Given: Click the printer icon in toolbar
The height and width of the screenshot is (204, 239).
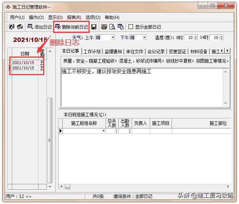Looking at the screenshot, I should coord(104,27).
